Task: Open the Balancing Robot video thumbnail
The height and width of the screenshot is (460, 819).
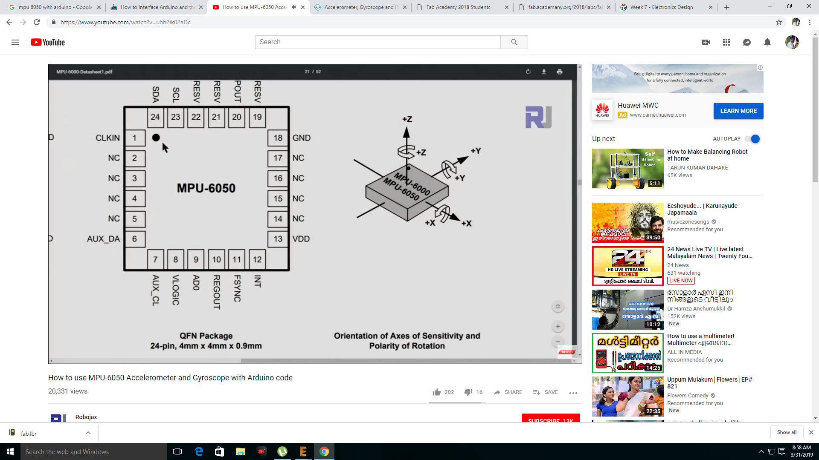Action: point(627,169)
